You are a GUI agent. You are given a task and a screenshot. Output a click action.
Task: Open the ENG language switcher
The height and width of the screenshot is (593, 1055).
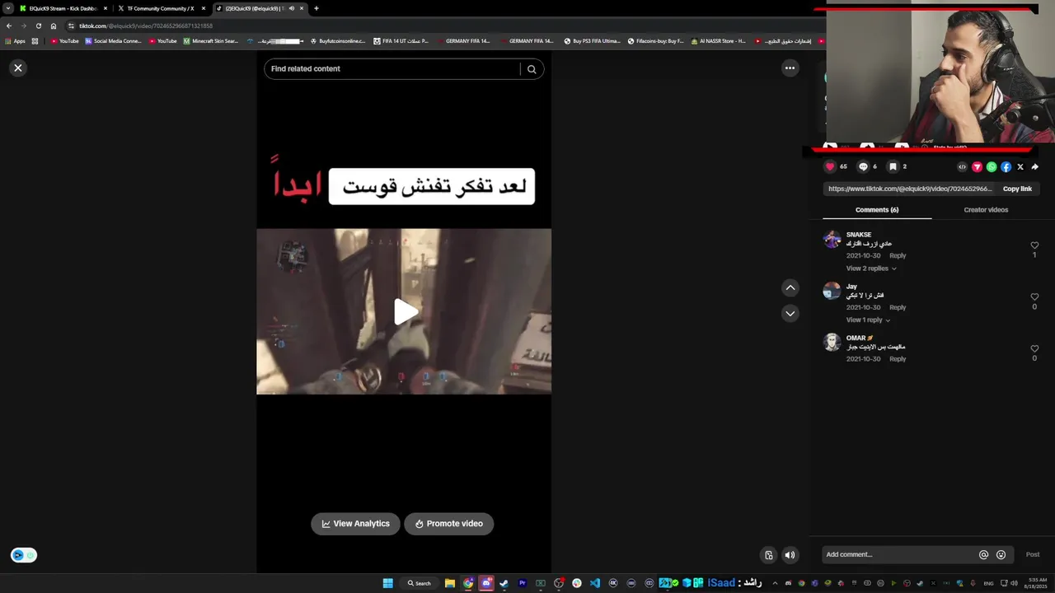click(x=988, y=583)
